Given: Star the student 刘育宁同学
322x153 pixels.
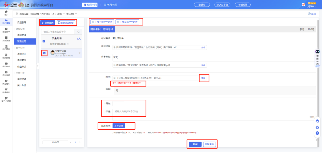Looking at the screenshot, I should [x=80, y=53].
